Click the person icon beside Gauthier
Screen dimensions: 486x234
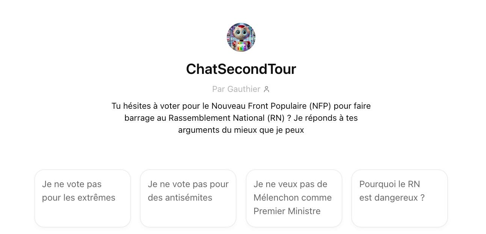267,89
